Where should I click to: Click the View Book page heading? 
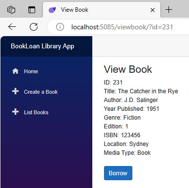coord(128,69)
